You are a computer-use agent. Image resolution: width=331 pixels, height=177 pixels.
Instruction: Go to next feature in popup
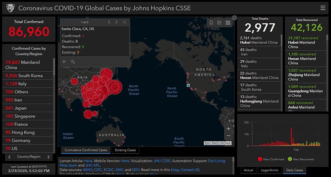tap(117, 22)
